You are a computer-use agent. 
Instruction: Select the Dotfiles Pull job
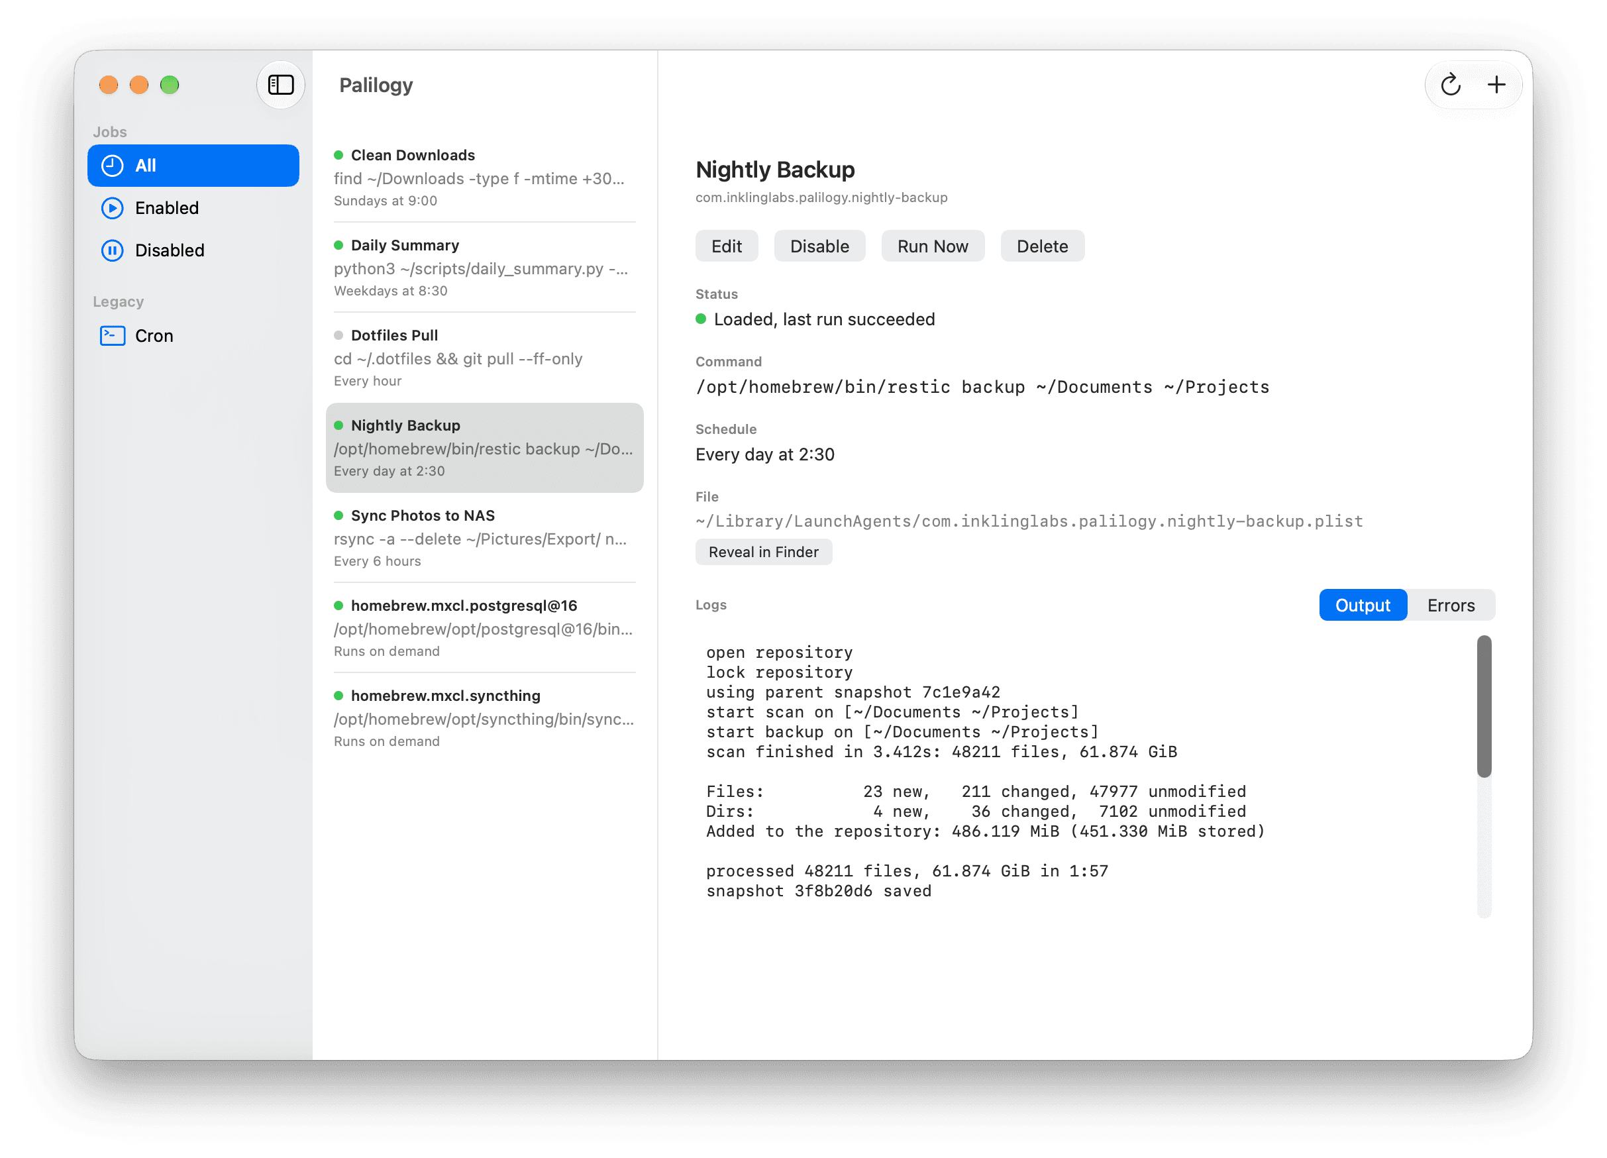coord(485,357)
